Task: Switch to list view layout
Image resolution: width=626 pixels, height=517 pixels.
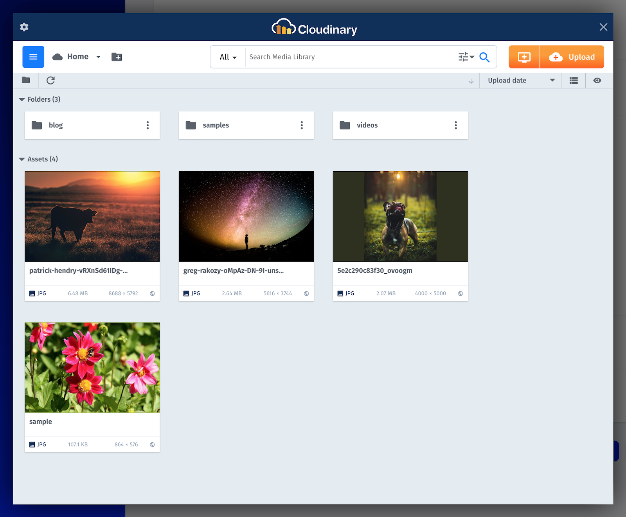Action: 574,81
